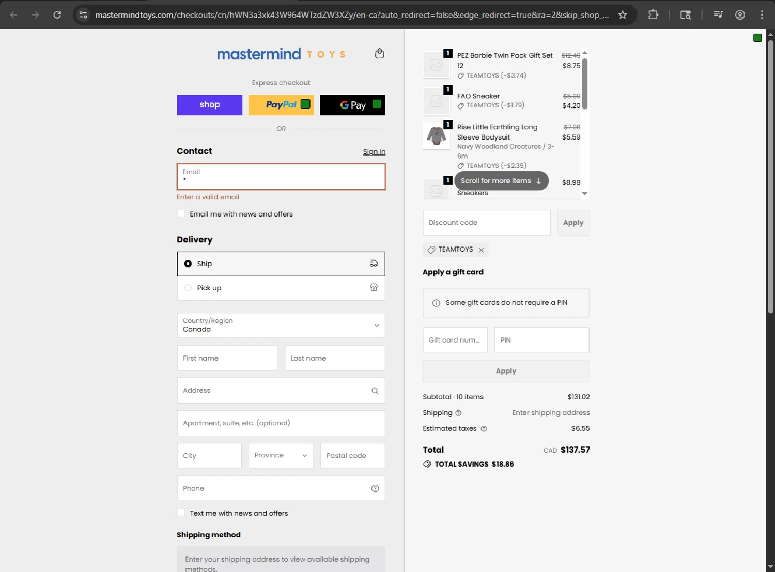Go forward with the browser forward arrow
Viewport: 775px width, 572px height.
[x=35, y=14]
